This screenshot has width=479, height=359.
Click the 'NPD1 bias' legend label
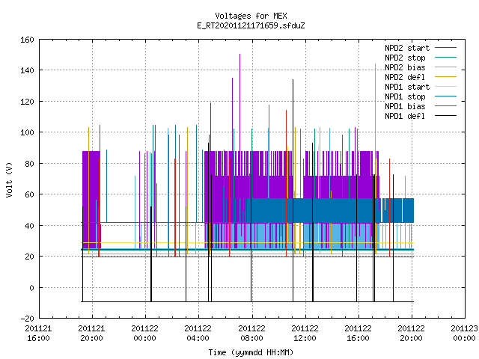pyautogui.click(x=405, y=106)
